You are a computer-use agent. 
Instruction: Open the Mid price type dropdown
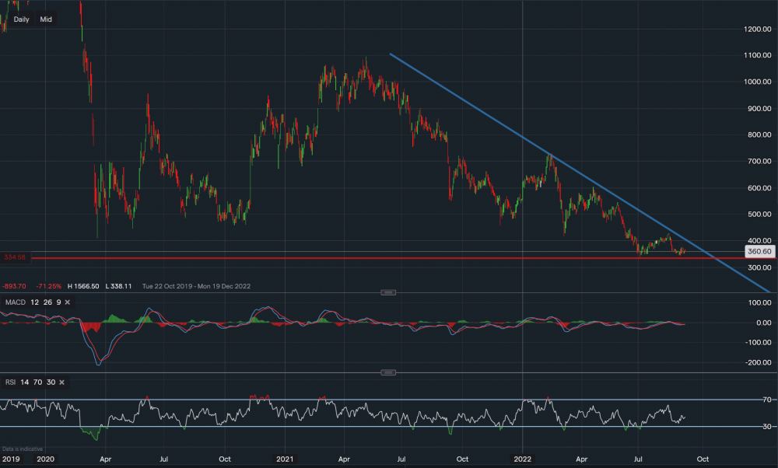click(45, 19)
